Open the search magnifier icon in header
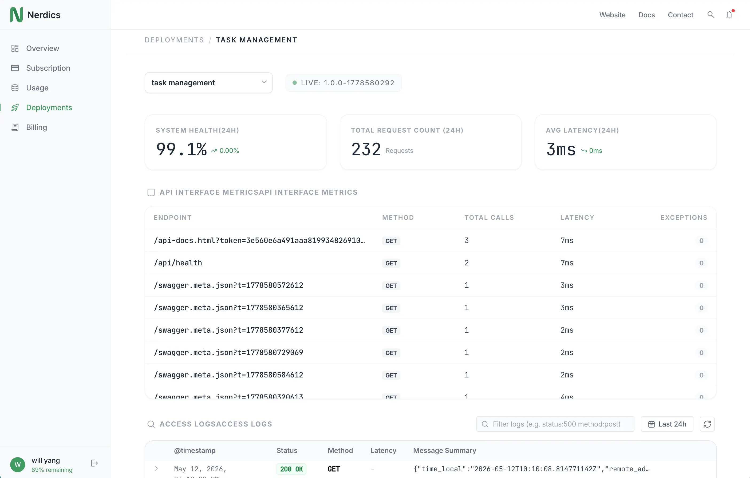Viewport: 750px width, 478px height. pyautogui.click(x=710, y=15)
